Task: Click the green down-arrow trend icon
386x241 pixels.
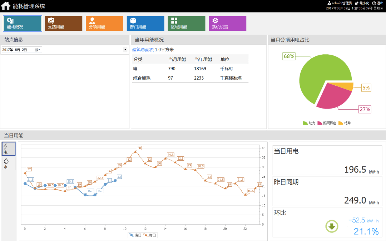Action: click(332, 226)
